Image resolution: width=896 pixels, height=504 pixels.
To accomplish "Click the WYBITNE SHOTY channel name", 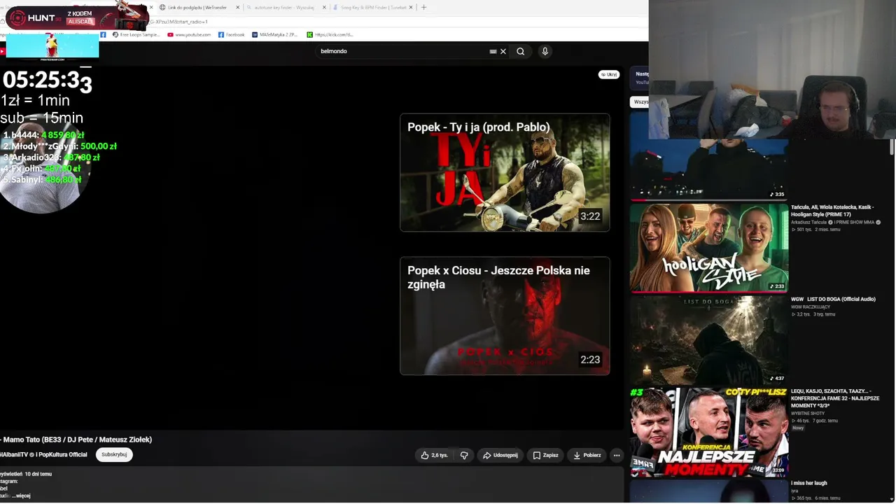I will click(808, 414).
